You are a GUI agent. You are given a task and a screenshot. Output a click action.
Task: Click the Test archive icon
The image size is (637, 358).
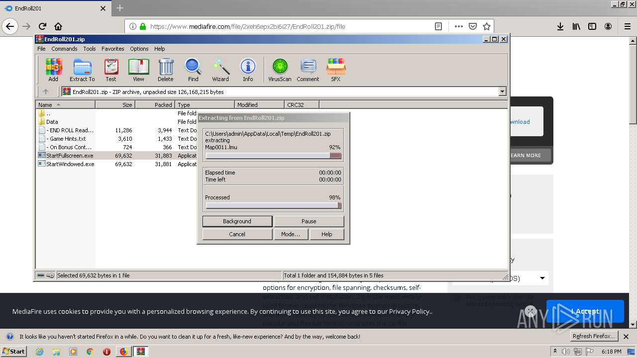111,70
